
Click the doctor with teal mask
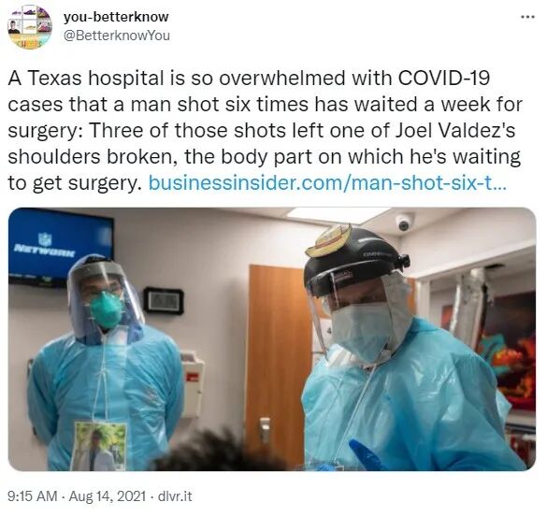point(105,363)
